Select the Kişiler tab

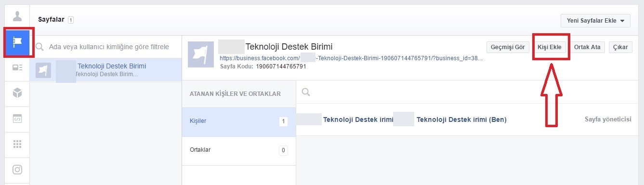239,122
